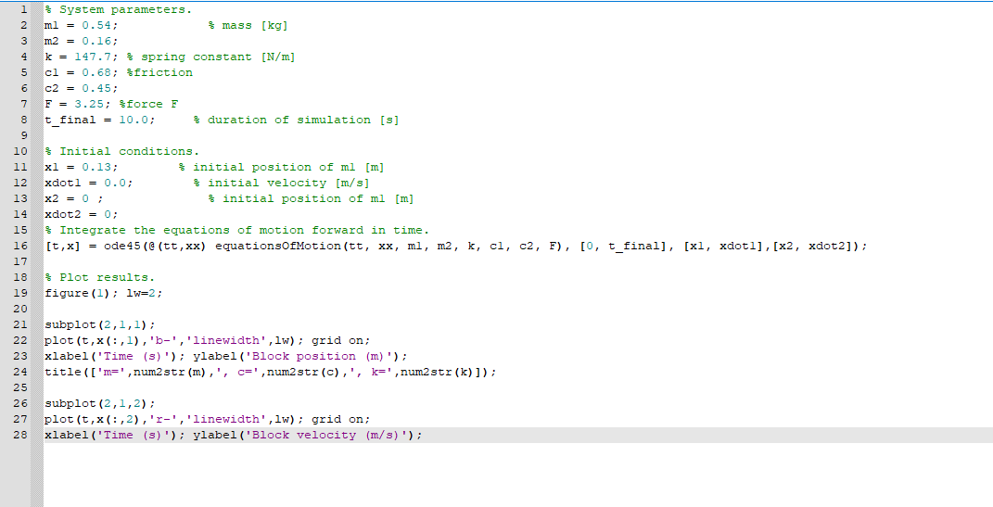993x507 pixels.
Task: Click the value 147.7 on the k line
Action: [x=93, y=57]
